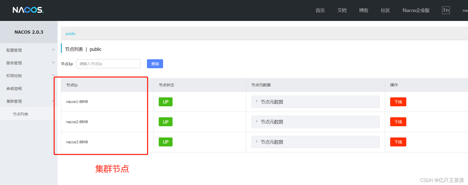This screenshot has height=185, width=468.
Task: Expand the 服务管理 sidebar menu
Action: click(29, 63)
